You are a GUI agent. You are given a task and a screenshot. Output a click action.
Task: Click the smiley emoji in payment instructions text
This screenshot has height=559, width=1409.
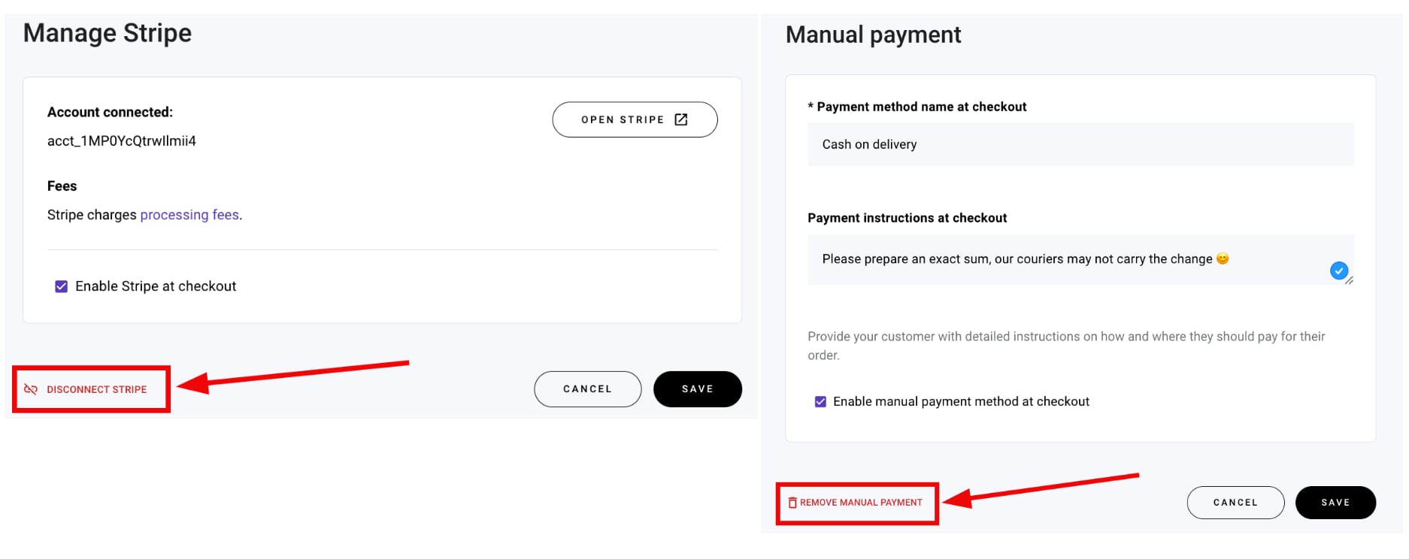[1223, 258]
